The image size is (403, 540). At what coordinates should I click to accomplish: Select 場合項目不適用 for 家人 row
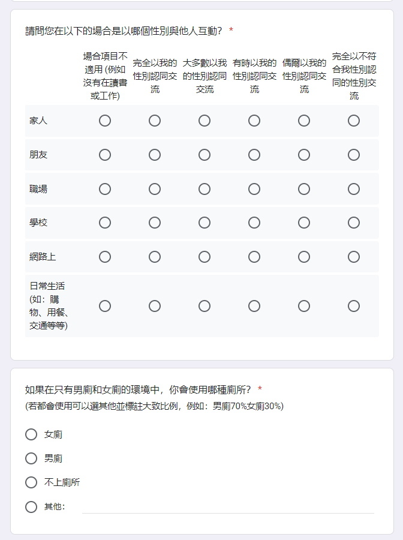tap(105, 121)
